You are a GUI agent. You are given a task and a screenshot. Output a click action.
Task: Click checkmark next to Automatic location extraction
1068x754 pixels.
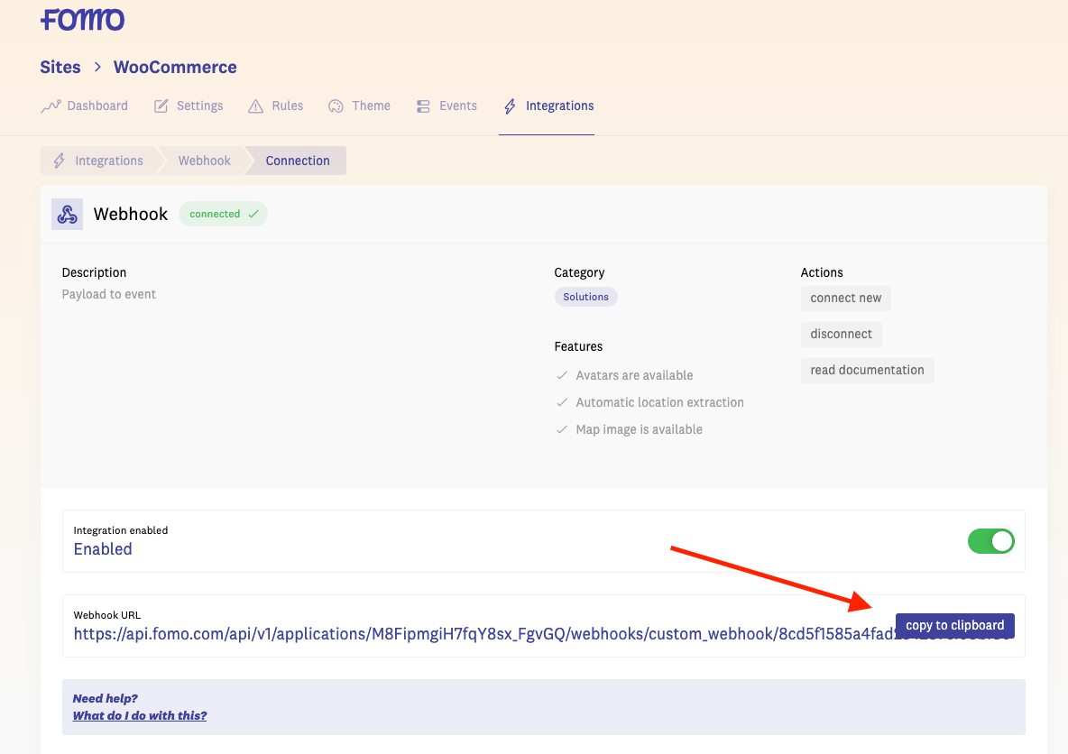[x=562, y=402]
